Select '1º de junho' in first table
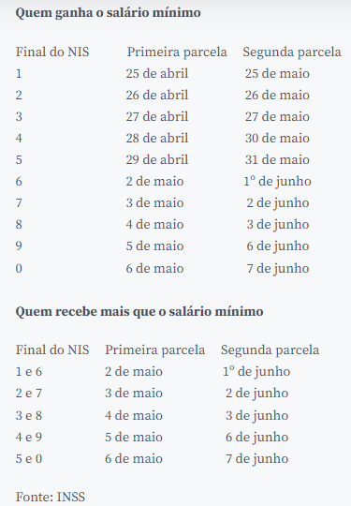Viewport: 351px width, 506px height. coord(277,182)
